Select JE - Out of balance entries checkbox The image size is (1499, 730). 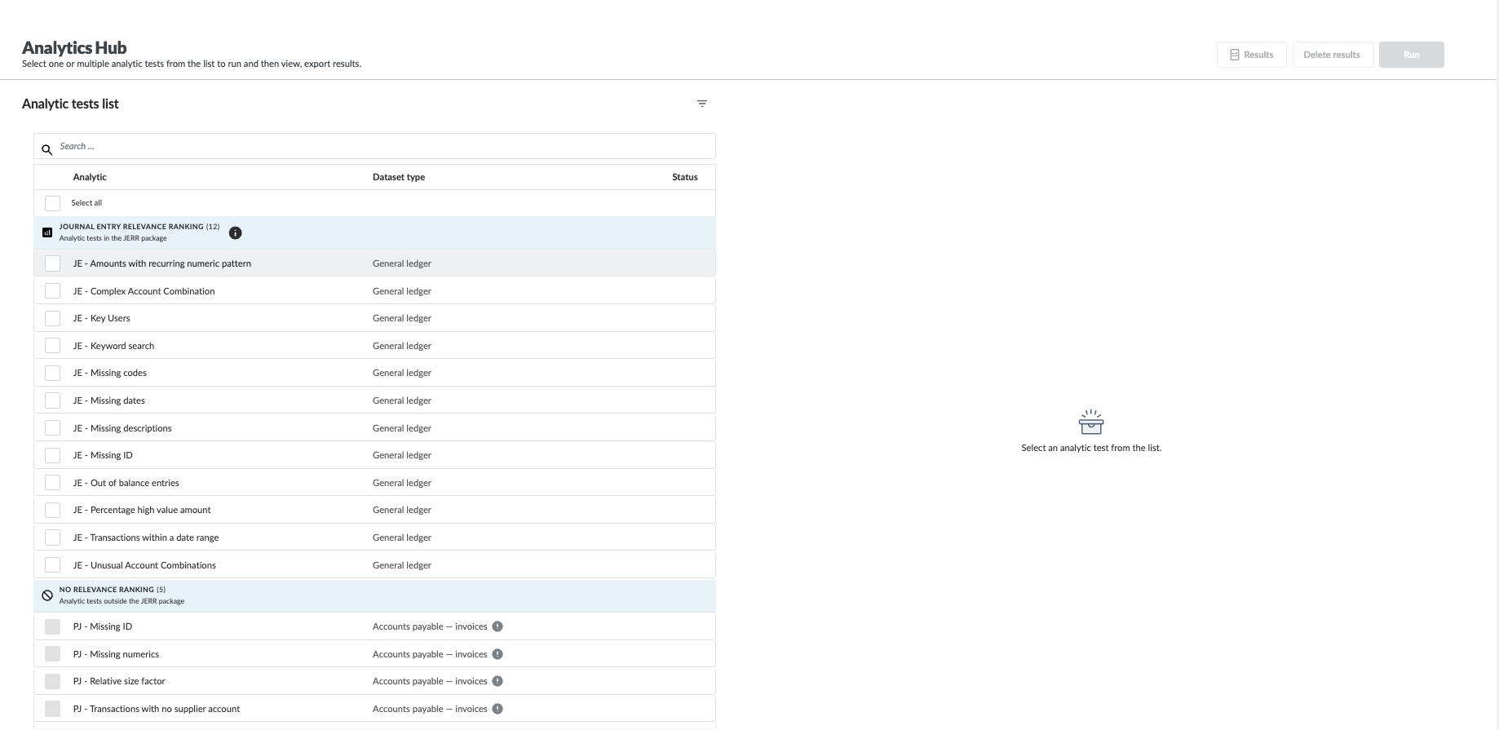click(52, 483)
